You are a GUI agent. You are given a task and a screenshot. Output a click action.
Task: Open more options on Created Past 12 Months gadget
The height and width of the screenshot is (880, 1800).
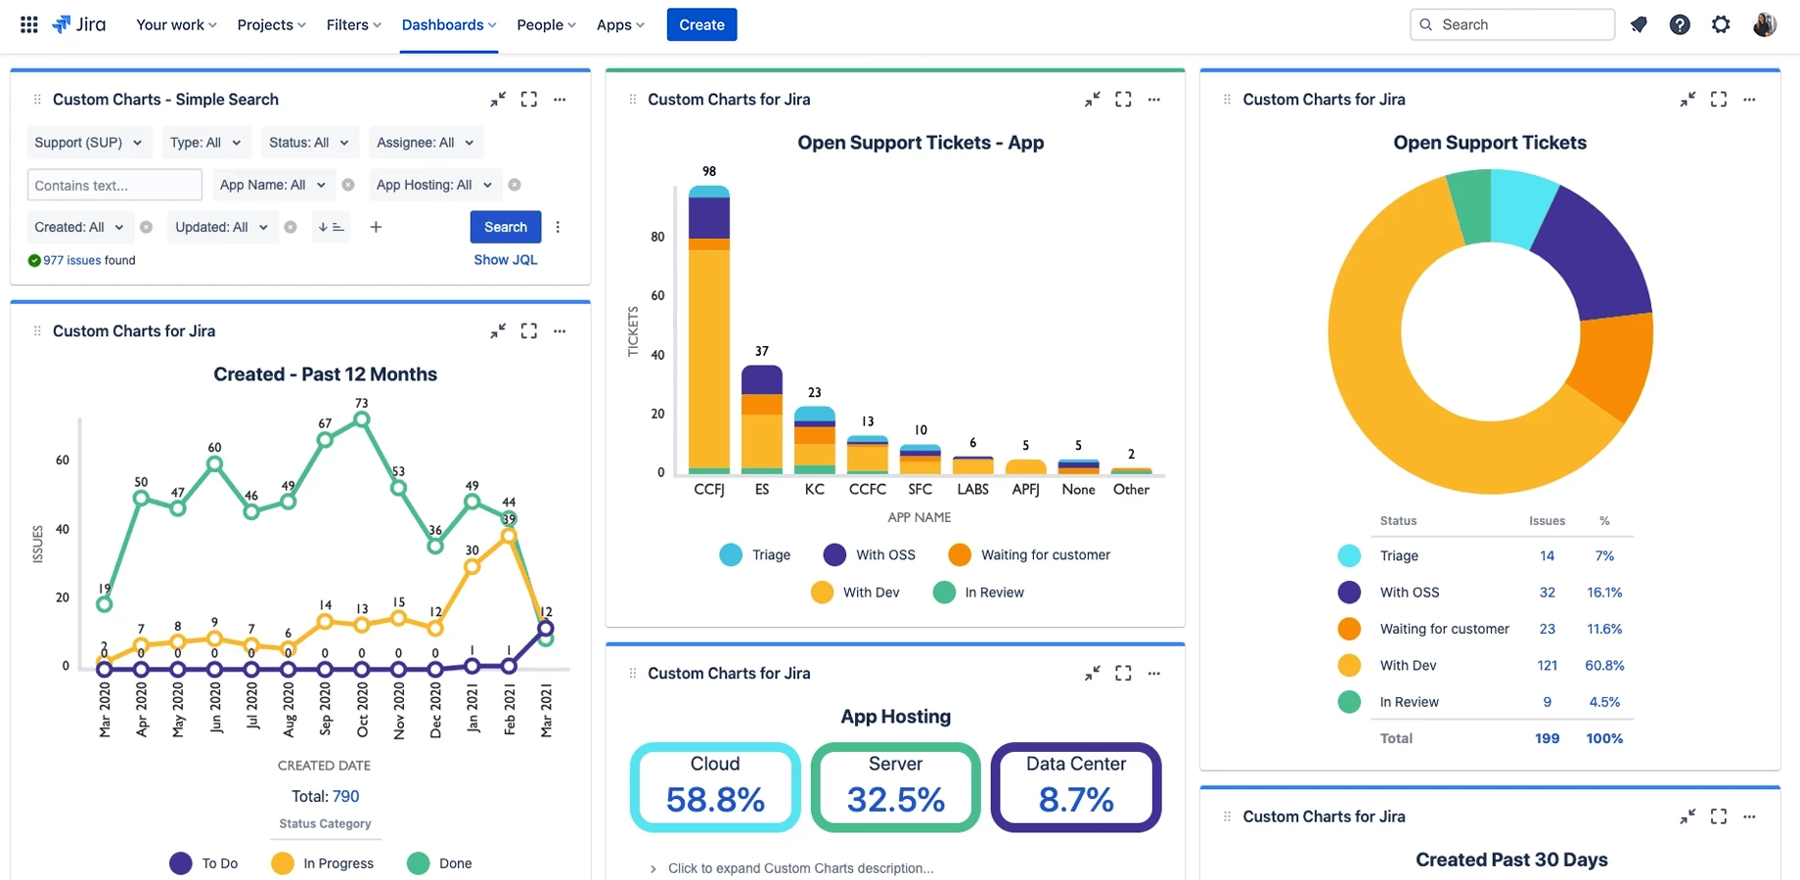pyautogui.click(x=560, y=330)
